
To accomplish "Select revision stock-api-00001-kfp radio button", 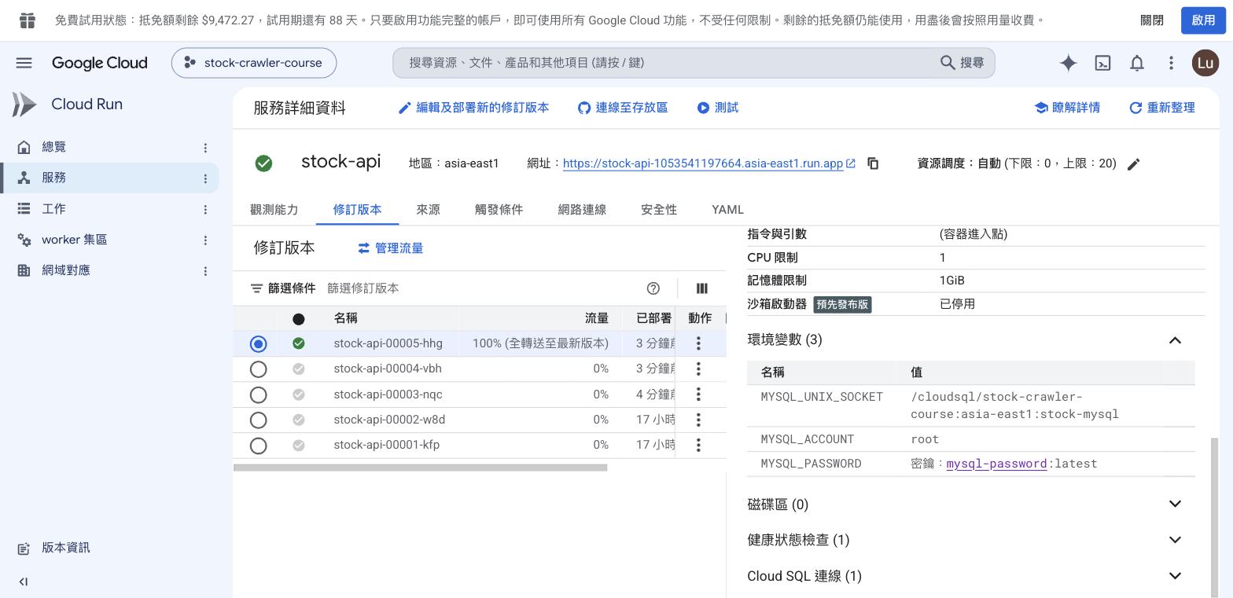I will point(258,446).
